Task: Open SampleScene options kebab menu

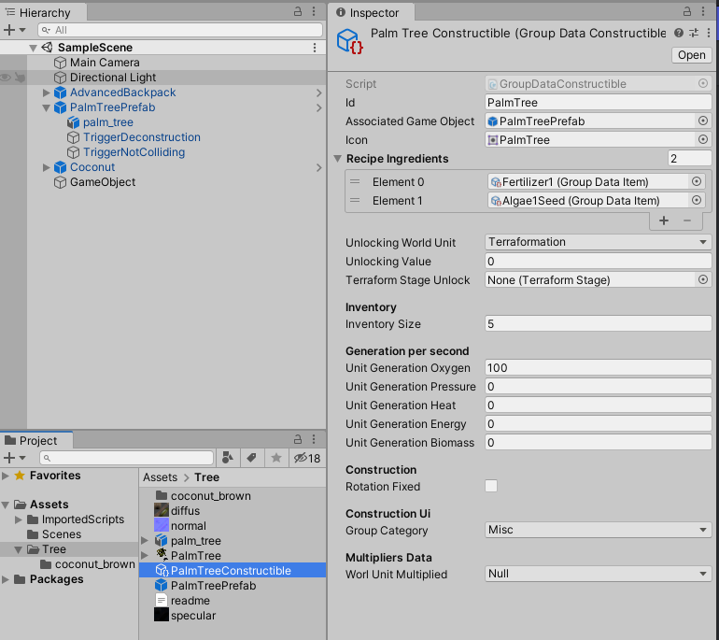Action: click(315, 48)
